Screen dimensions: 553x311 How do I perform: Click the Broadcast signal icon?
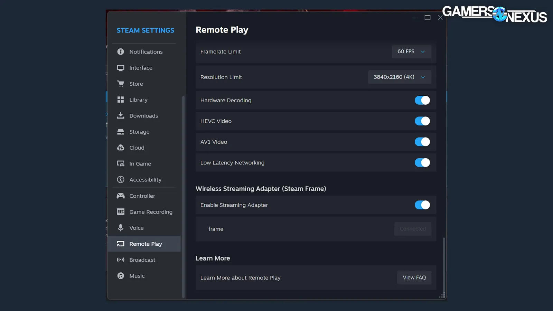(121, 260)
